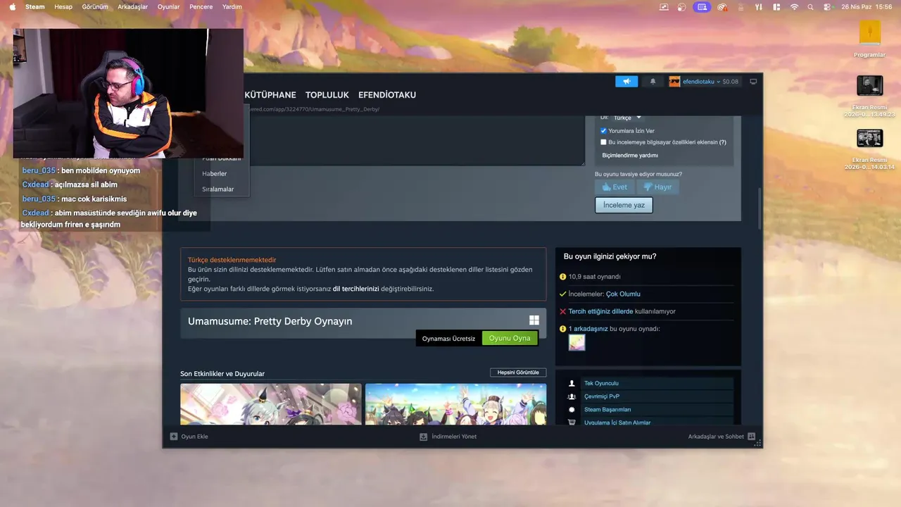
Task: Open the Arkadaşlar menu
Action: [x=133, y=6]
